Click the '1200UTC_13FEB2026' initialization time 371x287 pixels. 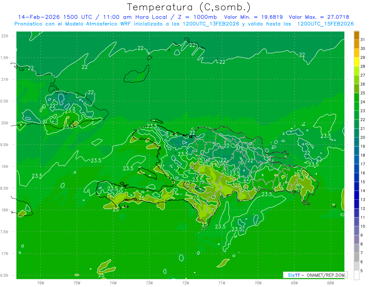click(211, 24)
